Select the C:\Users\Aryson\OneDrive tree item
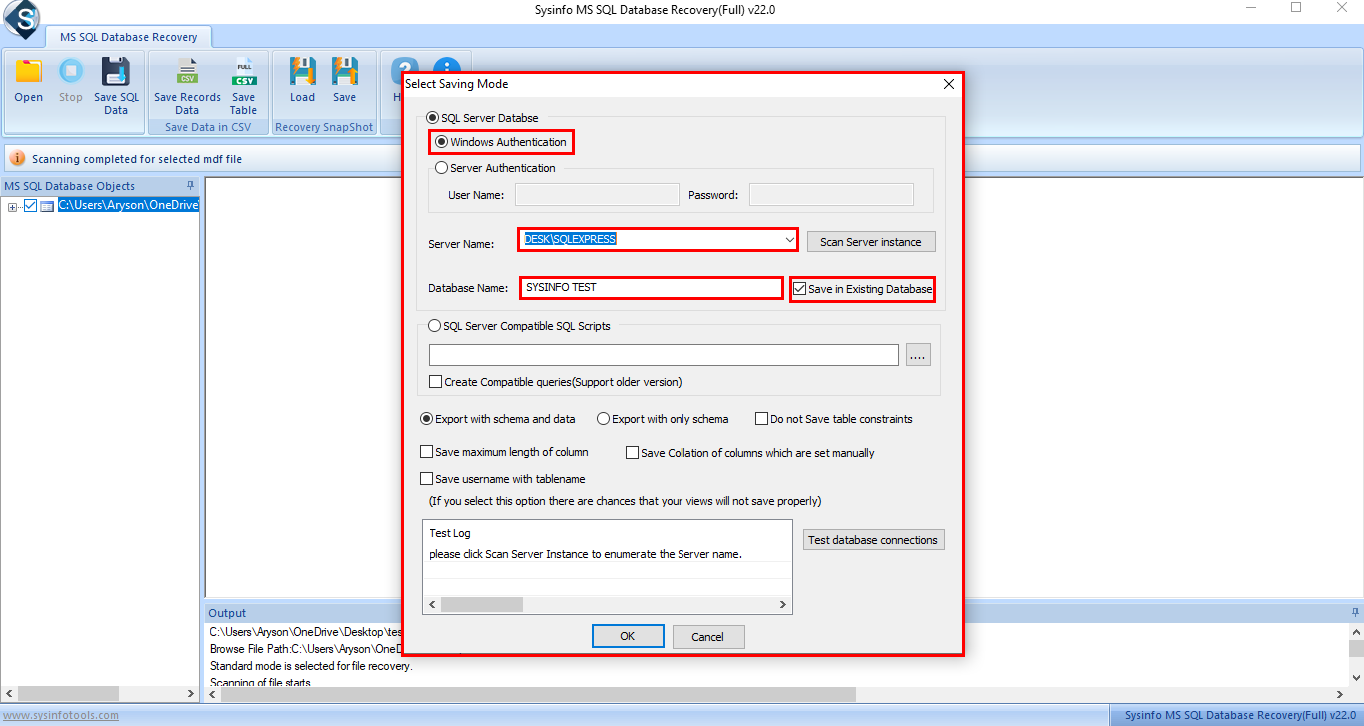This screenshot has height=726, width=1364. pyautogui.click(x=129, y=206)
